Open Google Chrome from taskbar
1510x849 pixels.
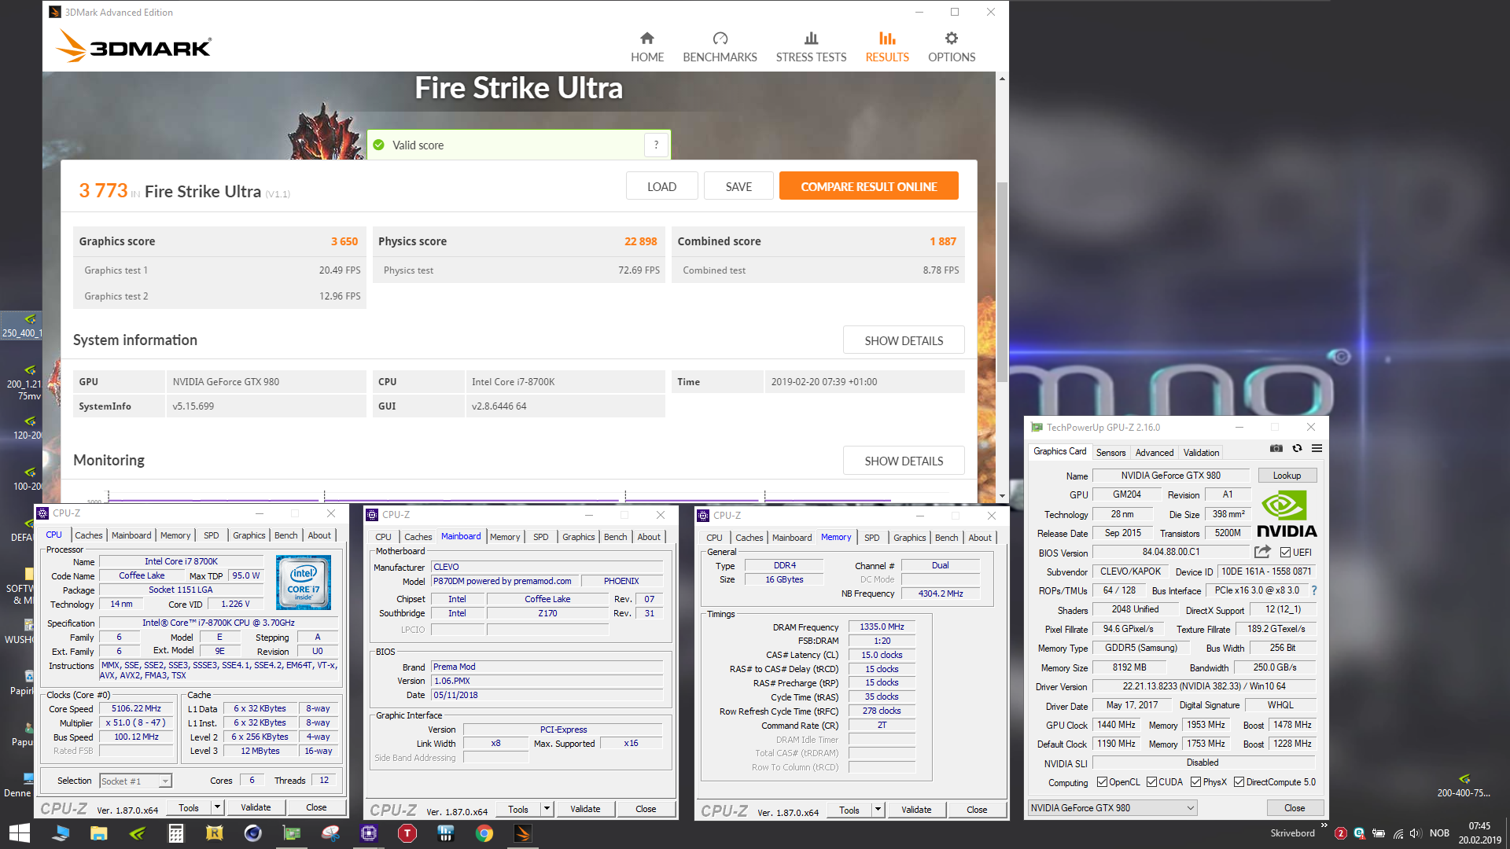[x=484, y=833]
